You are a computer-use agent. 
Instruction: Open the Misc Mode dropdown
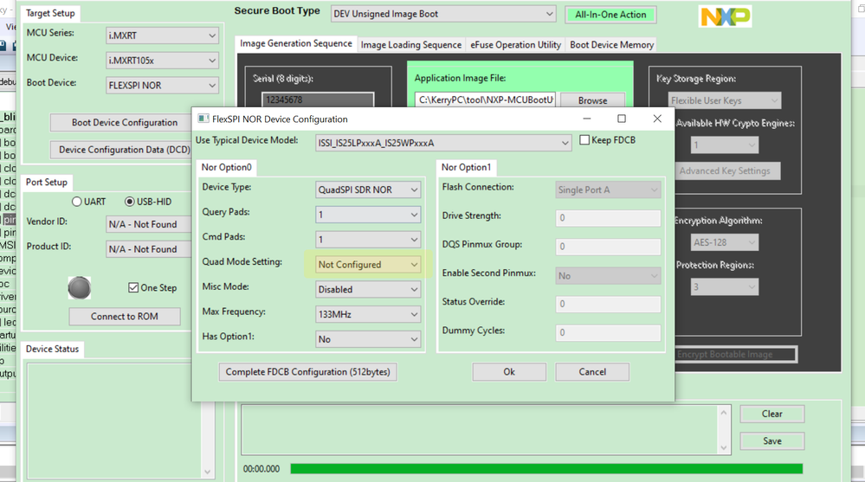(x=368, y=290)
